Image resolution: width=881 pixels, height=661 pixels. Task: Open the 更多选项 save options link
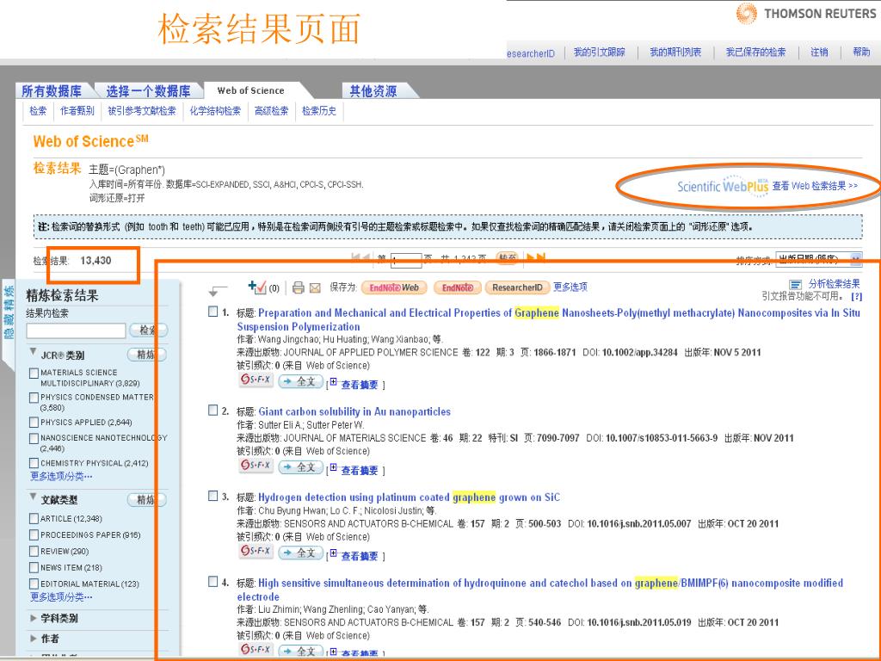tap(570, 287)
